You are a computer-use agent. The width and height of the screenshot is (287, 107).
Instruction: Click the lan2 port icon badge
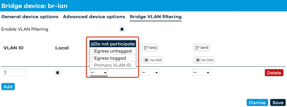point(150,48)
